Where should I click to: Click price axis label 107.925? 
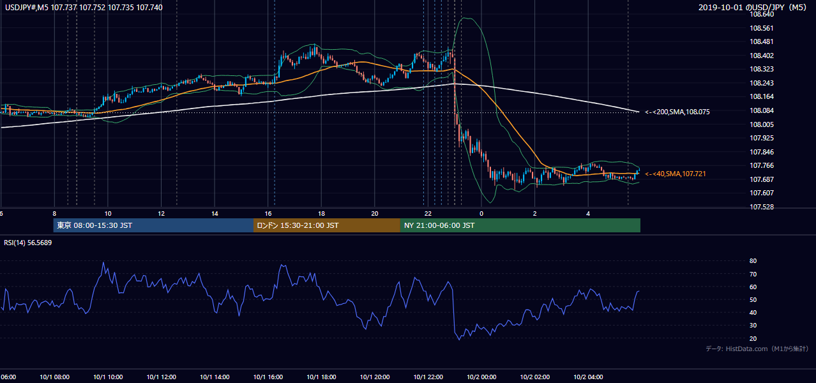coord(762,138)
